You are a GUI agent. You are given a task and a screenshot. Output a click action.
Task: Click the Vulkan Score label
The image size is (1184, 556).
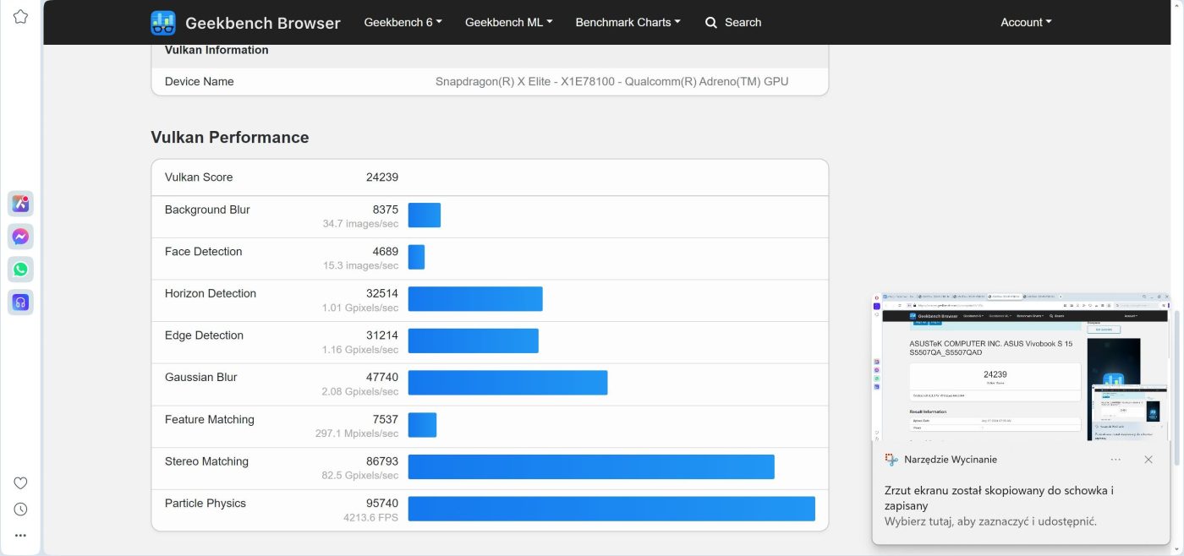click(199, 177)
